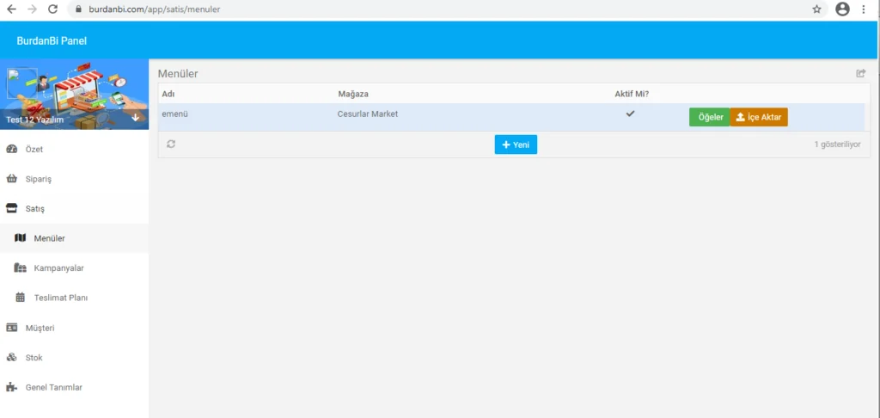Click the broken profile image thumbnail
Image resolution: width=880 pixels, height=418 pixels.
21,83
